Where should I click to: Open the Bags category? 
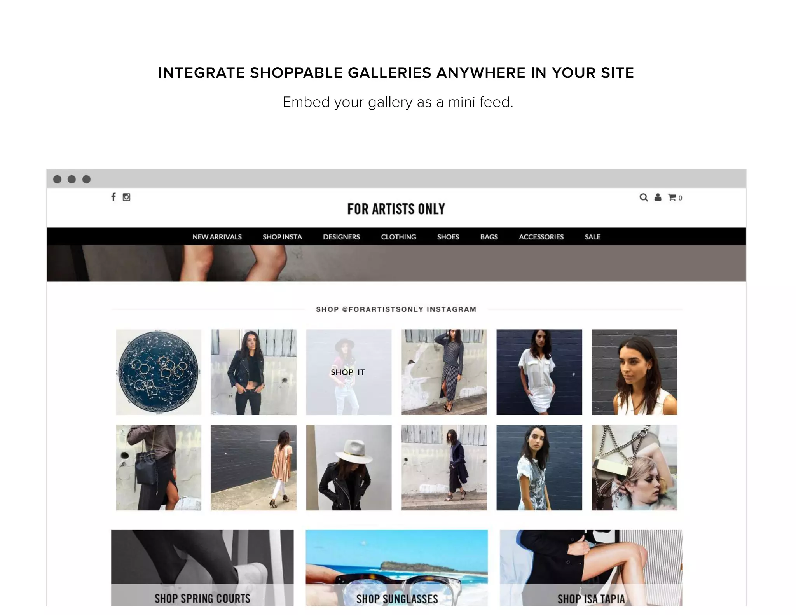[489, 237]
